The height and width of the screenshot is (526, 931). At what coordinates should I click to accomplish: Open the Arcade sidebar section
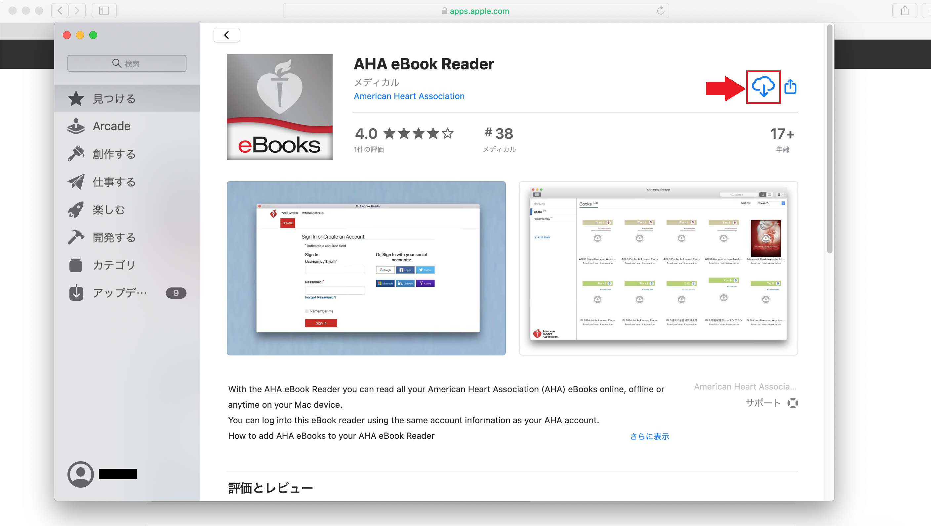pos(111,126)
